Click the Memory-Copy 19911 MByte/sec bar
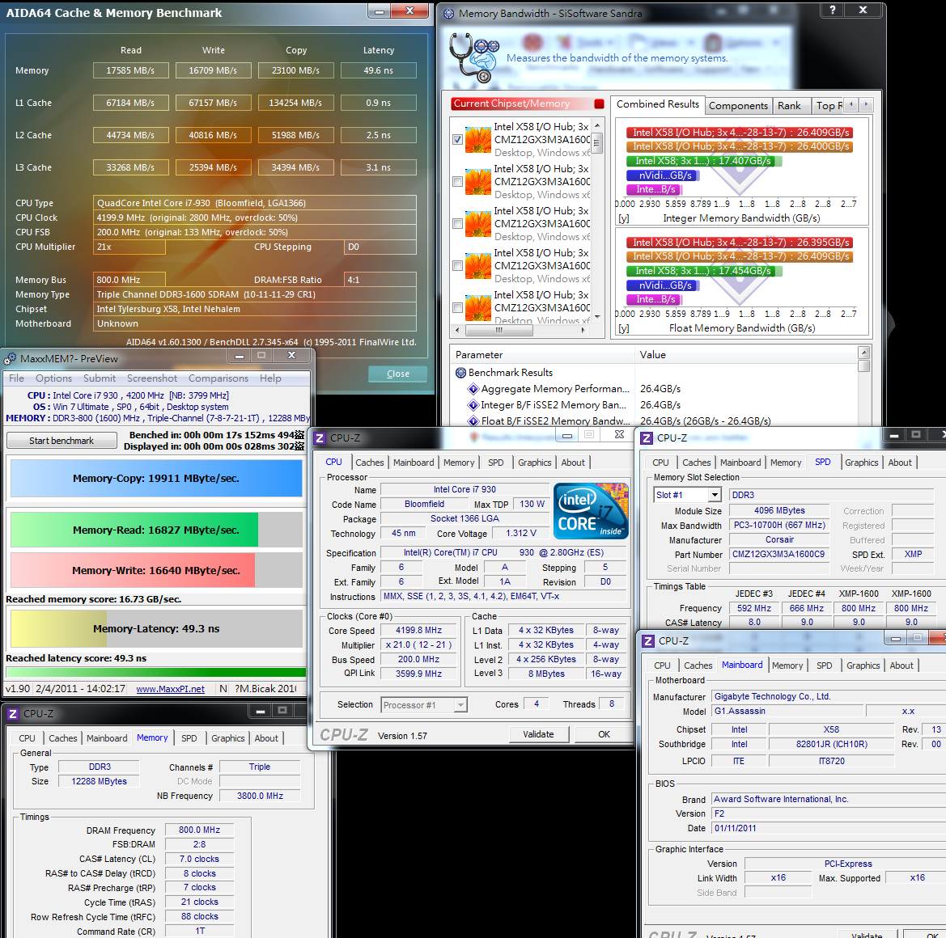Viewport: 946px width, 938px height. [x=156, y=479]
